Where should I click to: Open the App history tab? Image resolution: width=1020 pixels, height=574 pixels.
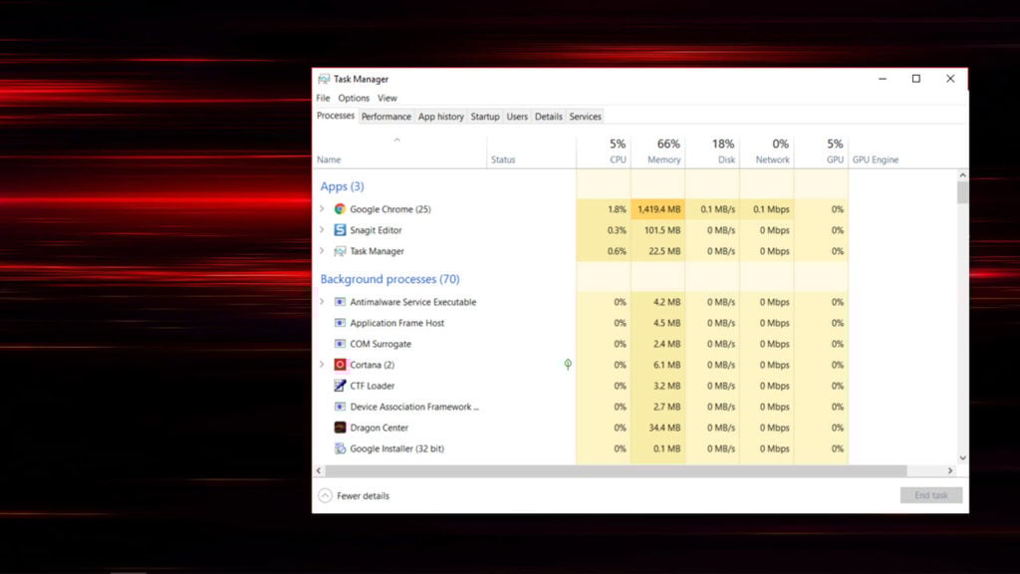(440, 116)
